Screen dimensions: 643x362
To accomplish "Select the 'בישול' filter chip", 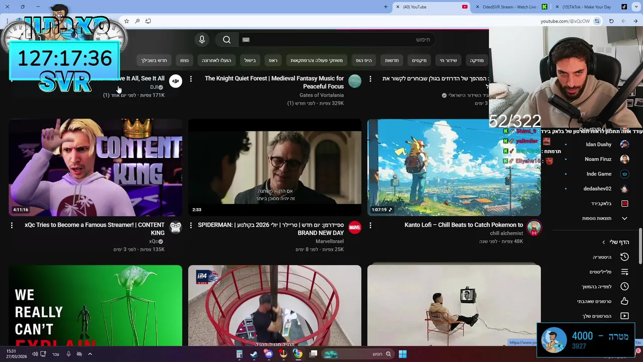I will [250, 60].
